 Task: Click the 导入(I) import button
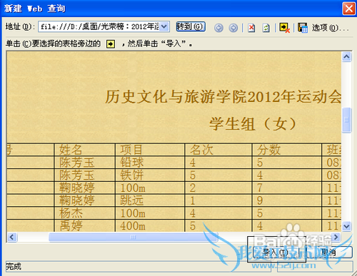point(276,252)
